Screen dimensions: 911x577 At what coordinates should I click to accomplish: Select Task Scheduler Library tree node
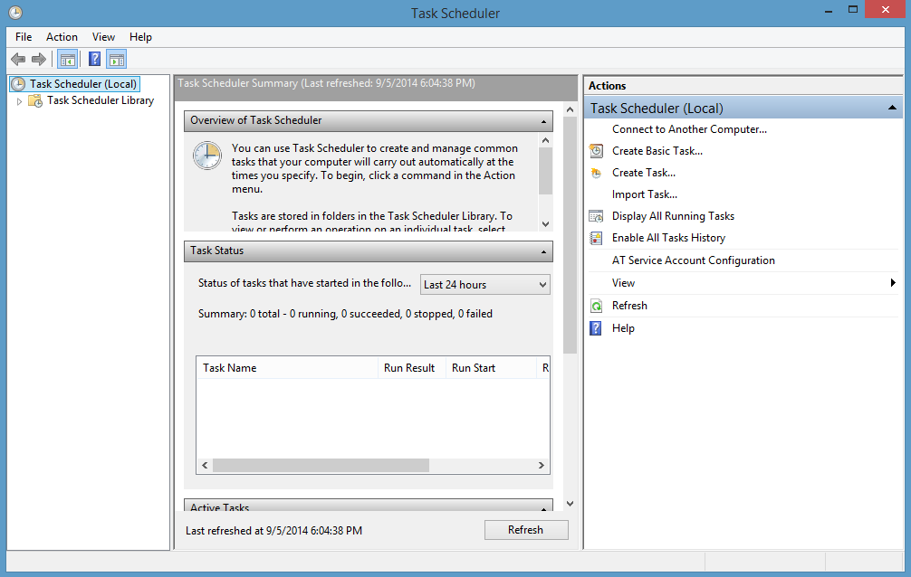(101, 100)
